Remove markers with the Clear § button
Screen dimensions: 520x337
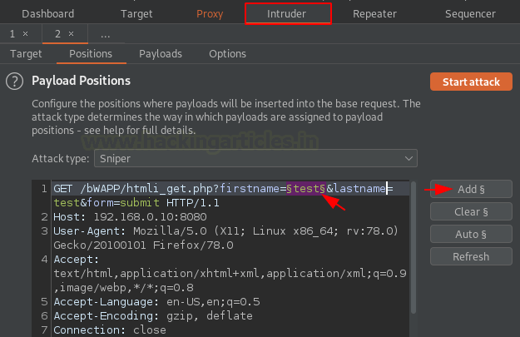pos(471,211)
